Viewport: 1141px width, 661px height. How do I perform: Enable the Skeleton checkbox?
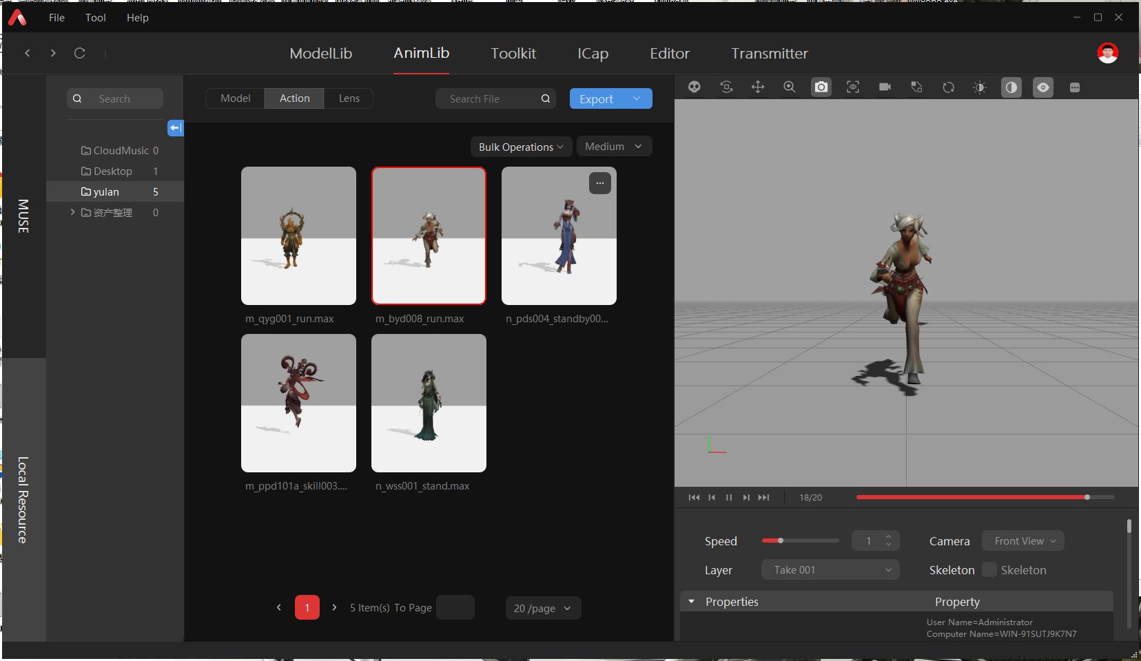[x=989, y=569]
